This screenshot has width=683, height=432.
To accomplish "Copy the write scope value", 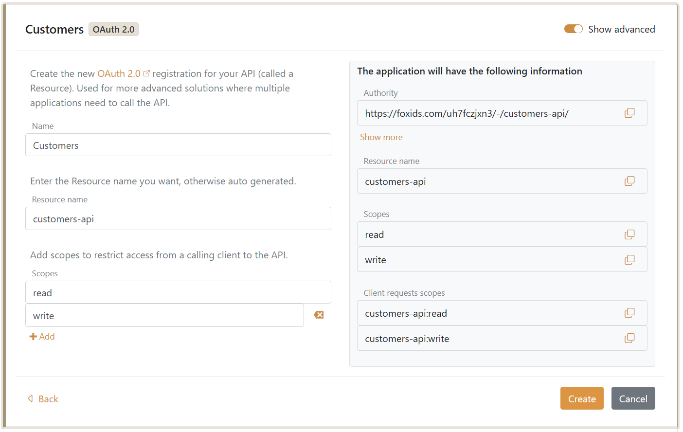I will (x=629, y=260).
